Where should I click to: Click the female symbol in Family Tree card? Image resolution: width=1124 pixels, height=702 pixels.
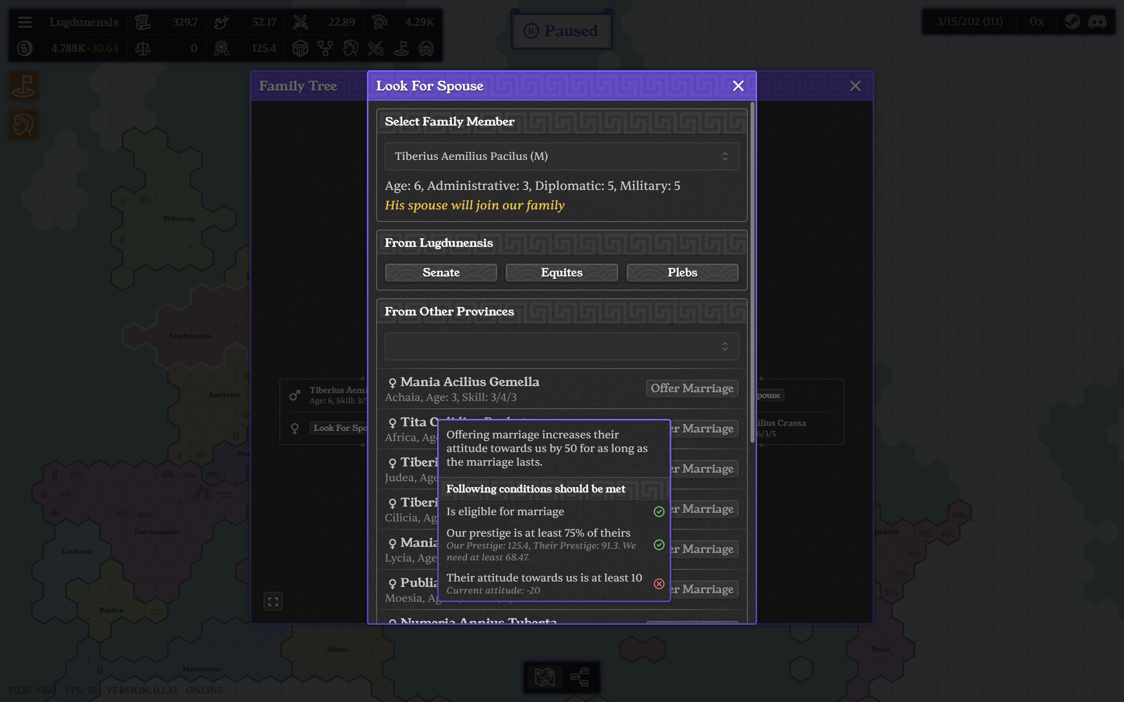point(295,428)
